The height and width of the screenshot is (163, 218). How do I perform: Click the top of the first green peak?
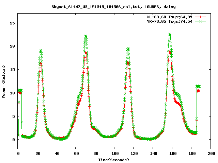click(x=41, y=51)
